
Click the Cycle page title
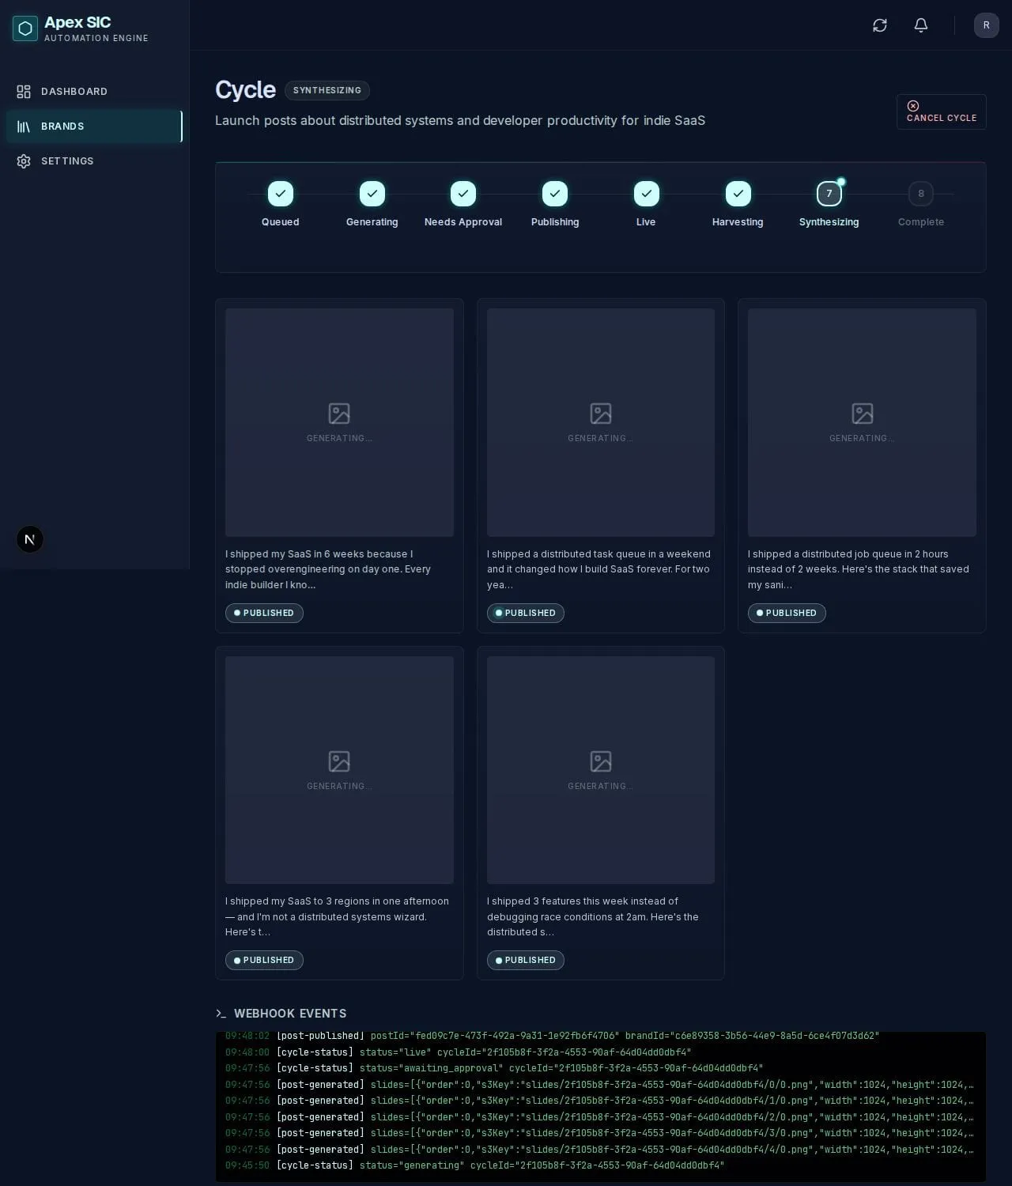pos(245,90)
